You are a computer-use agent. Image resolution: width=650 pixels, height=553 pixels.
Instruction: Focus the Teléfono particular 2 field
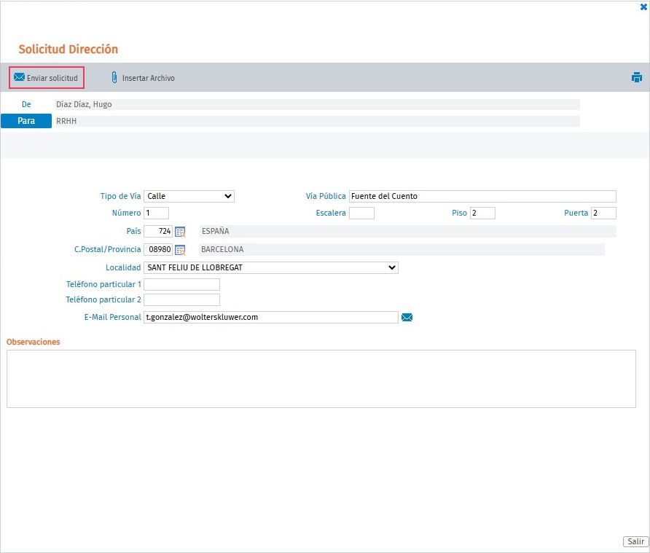point(181,299)
